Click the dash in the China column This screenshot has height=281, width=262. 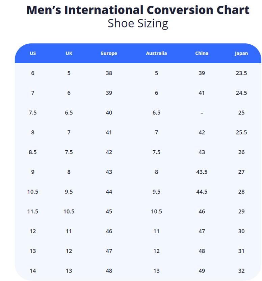coord(202,113)
